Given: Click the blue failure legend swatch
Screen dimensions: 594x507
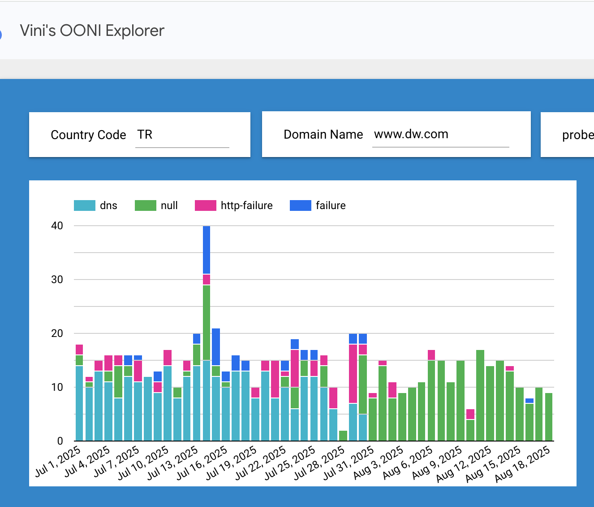Looking at the screenshot, I should click(301, 205).
